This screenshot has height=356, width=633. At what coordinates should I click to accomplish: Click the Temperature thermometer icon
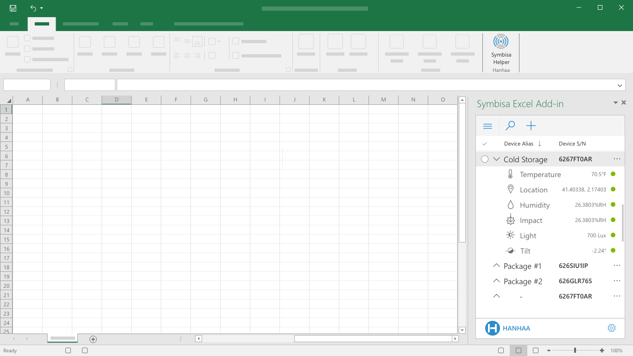pyautogui.click(x=510, y=174)
